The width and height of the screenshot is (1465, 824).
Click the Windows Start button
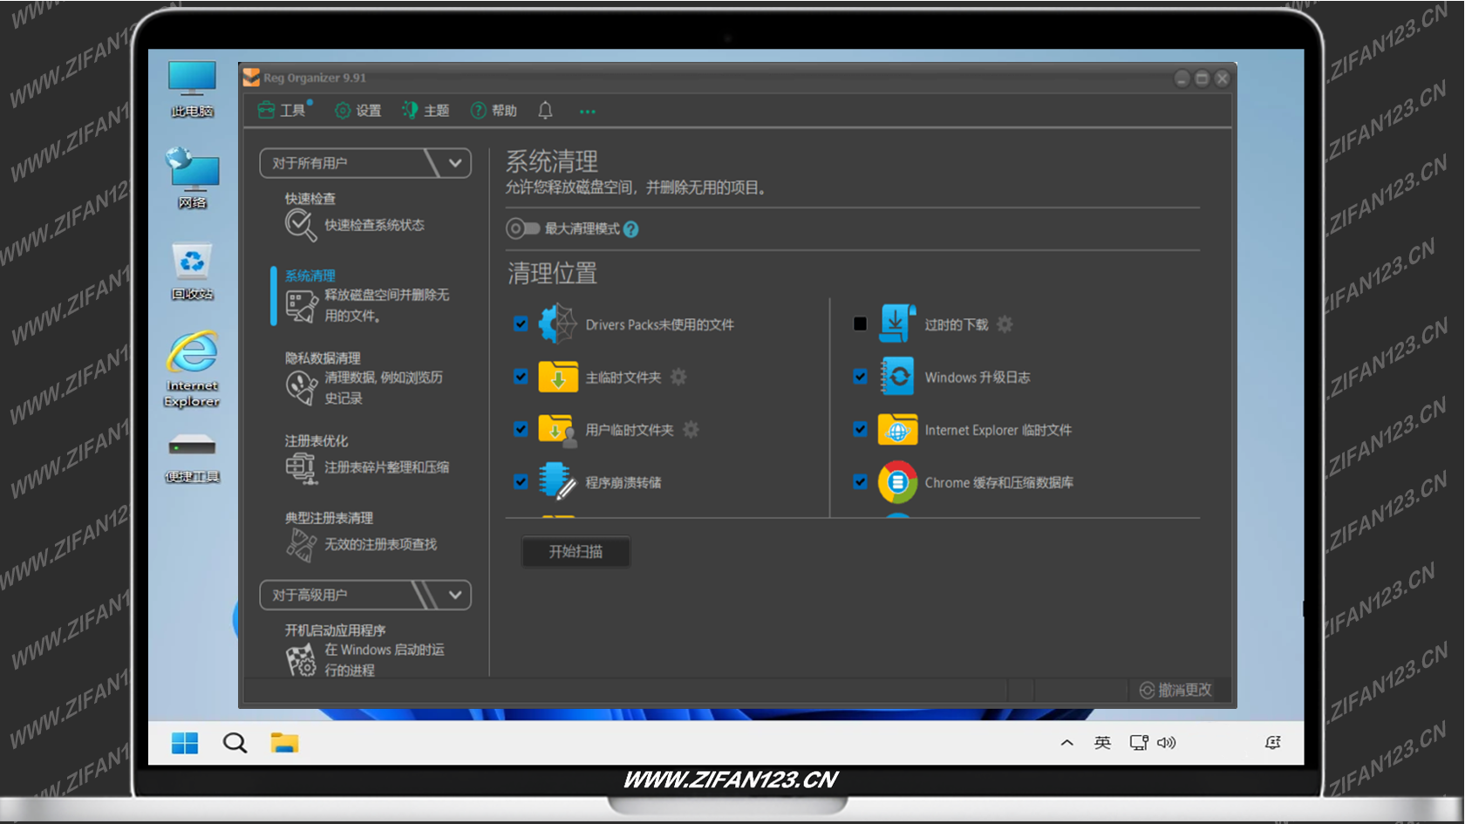(x=185, y=743)
